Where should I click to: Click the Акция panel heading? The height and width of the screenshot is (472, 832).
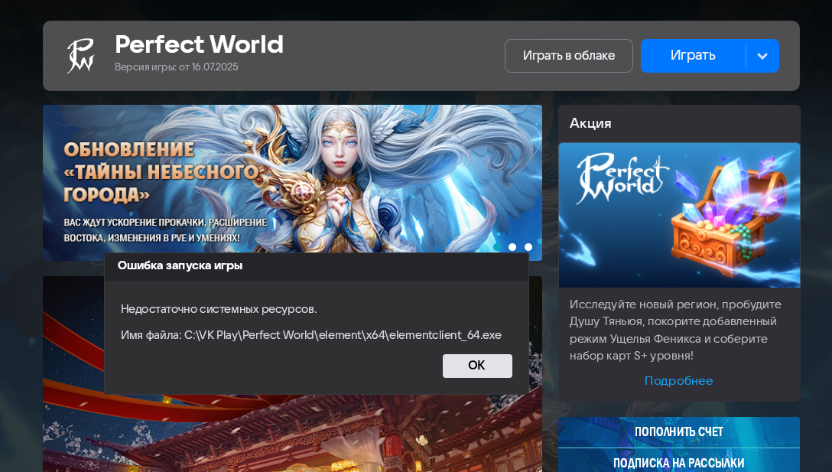[590, 123]
